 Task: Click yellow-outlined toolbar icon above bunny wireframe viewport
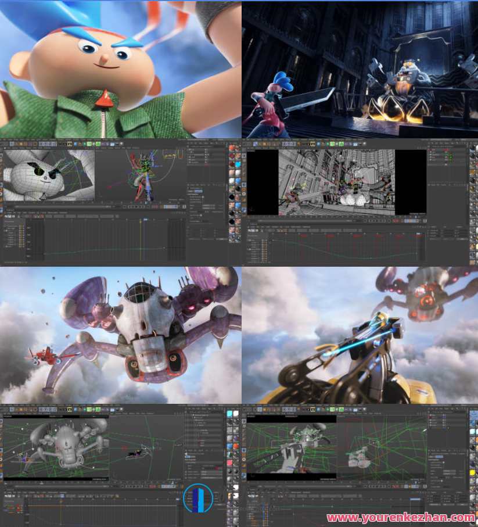[x=69, y=144]
